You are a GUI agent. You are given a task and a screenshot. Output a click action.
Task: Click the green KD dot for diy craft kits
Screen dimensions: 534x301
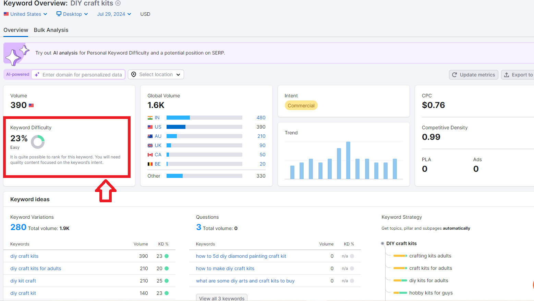pos(167,256)
